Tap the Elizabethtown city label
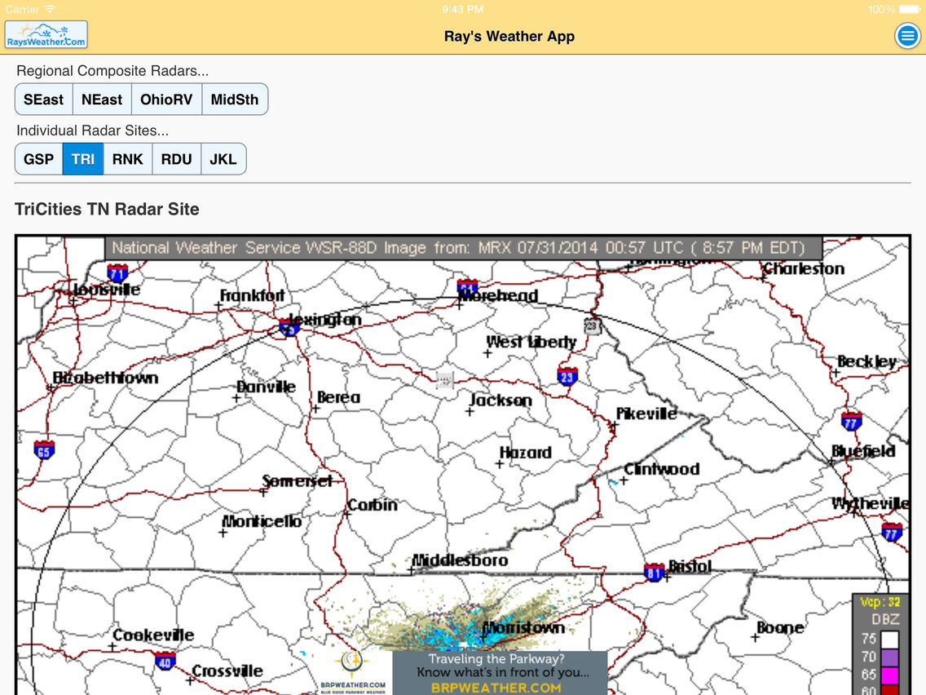 (x=106, y=378)
